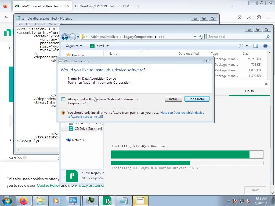Switch to LabWindows/CVI 2019 Real-Time tab
Screen dimensions: 275x206
pos(100,6)
